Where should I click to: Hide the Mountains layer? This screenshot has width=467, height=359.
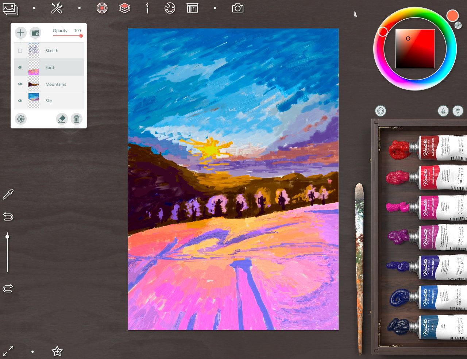coord(20,84)
